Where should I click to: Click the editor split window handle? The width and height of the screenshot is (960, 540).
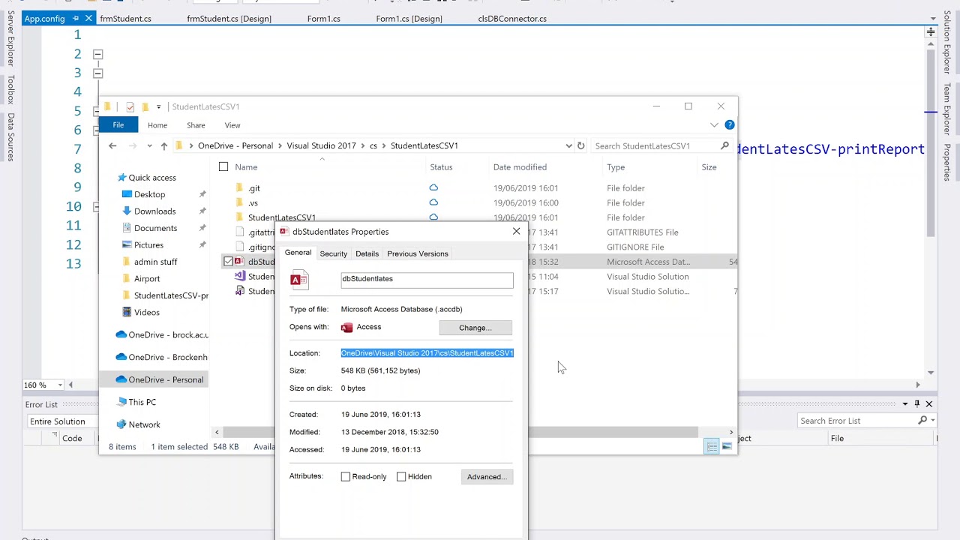931,32
